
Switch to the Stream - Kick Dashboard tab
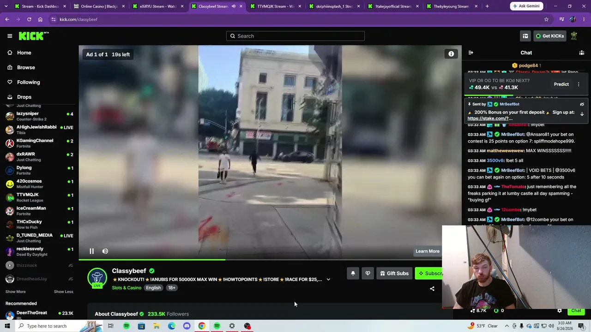tap(39, 6)
